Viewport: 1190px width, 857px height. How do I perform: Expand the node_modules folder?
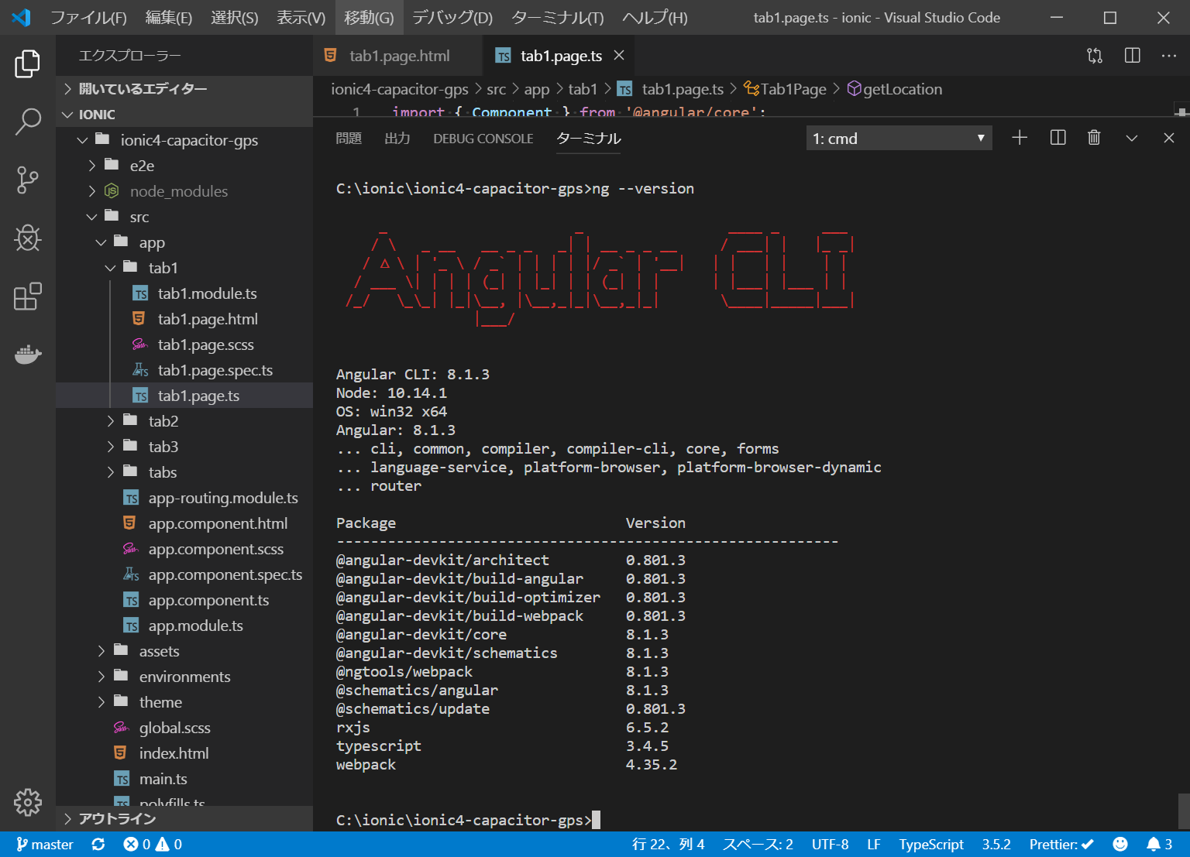click(178, 191)
